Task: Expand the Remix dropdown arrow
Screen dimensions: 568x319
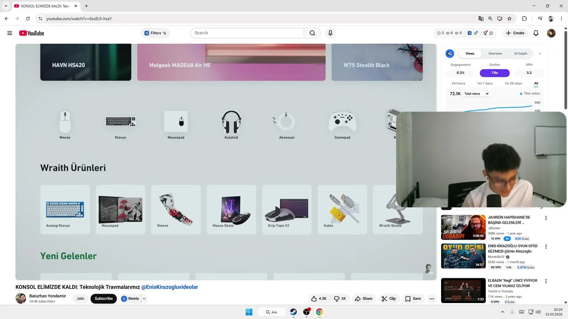Action: pyautogui.click(x=144, y=299)
